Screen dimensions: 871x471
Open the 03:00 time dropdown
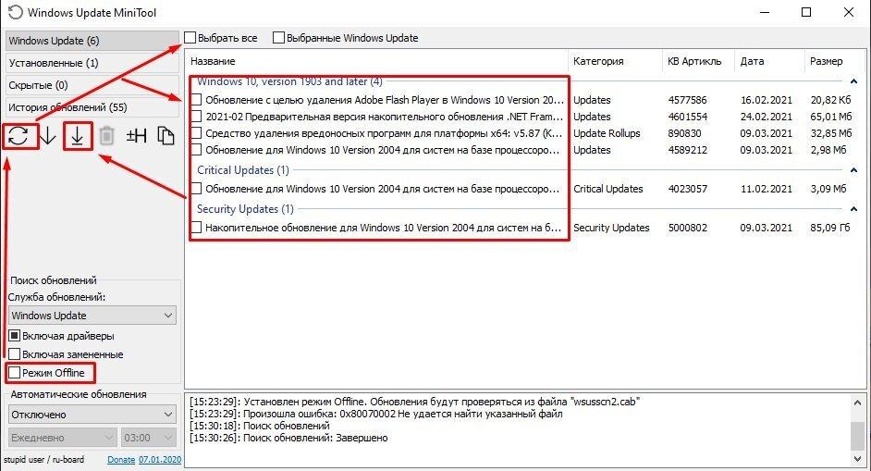149,438
